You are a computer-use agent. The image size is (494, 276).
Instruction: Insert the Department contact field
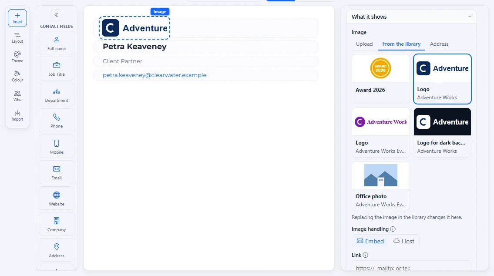click(x=57, y=94)
